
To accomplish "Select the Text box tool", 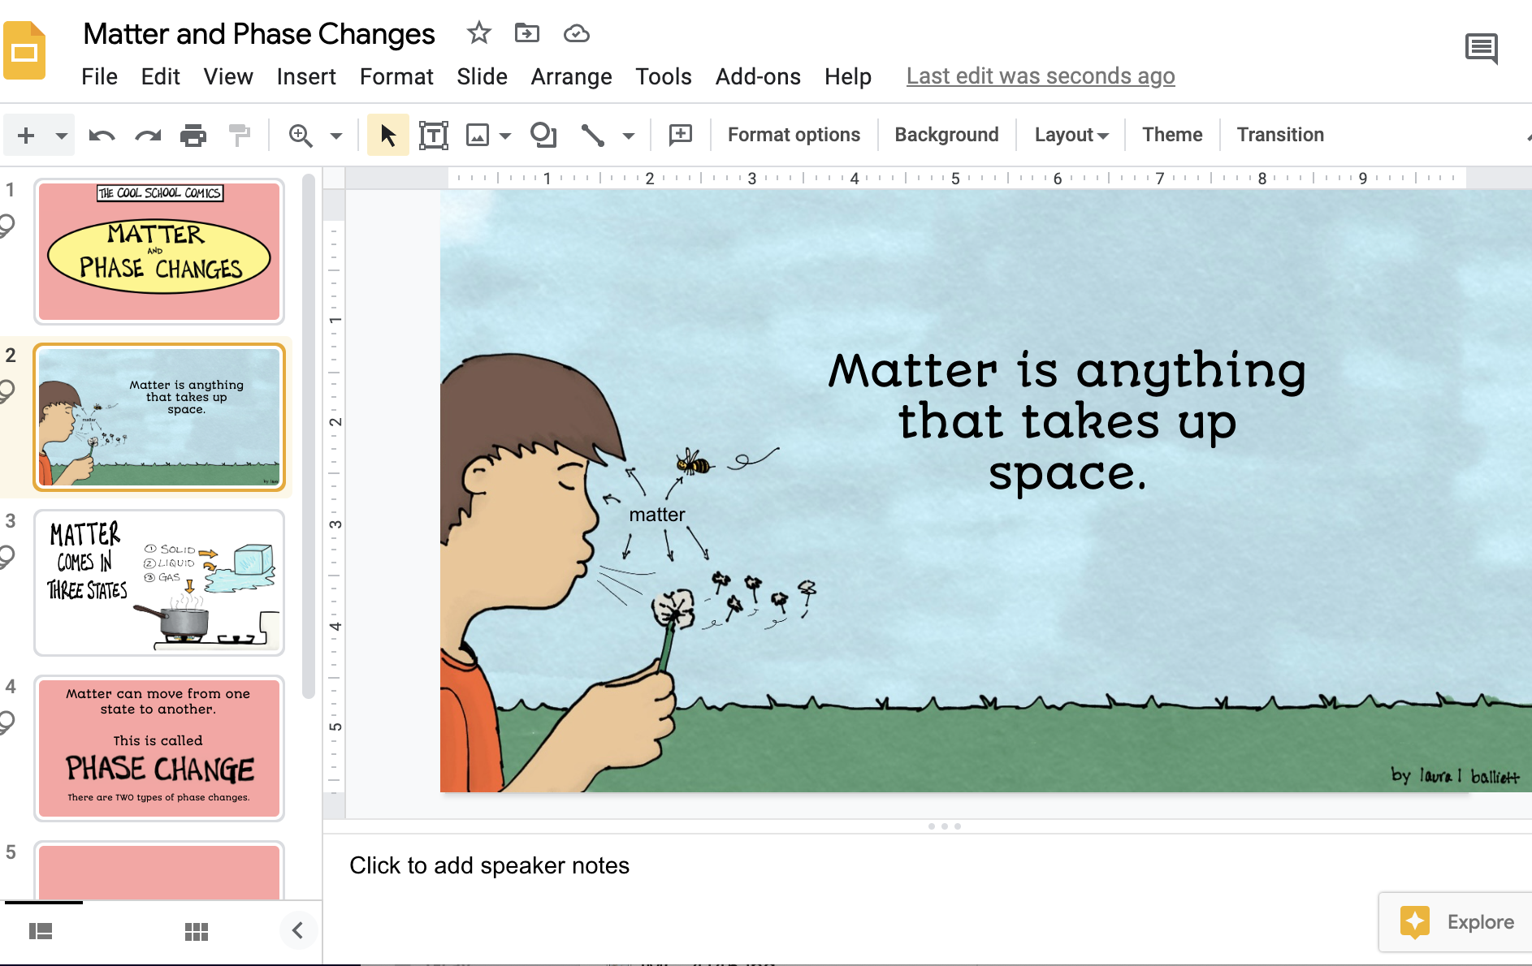I will tap(434, 135).
